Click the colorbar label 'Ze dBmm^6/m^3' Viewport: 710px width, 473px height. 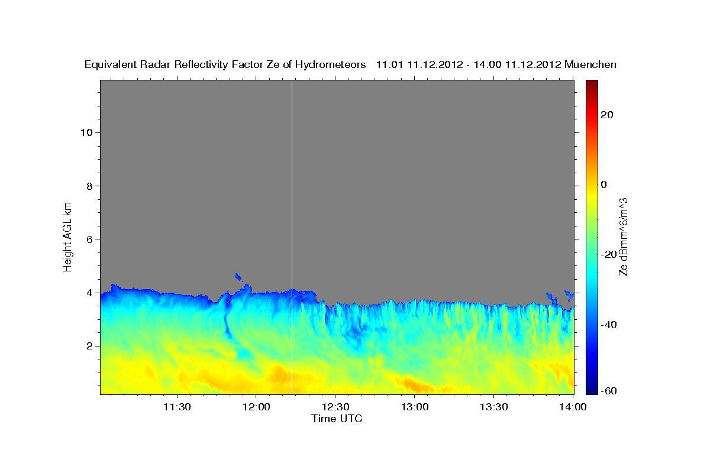(623, 237)
